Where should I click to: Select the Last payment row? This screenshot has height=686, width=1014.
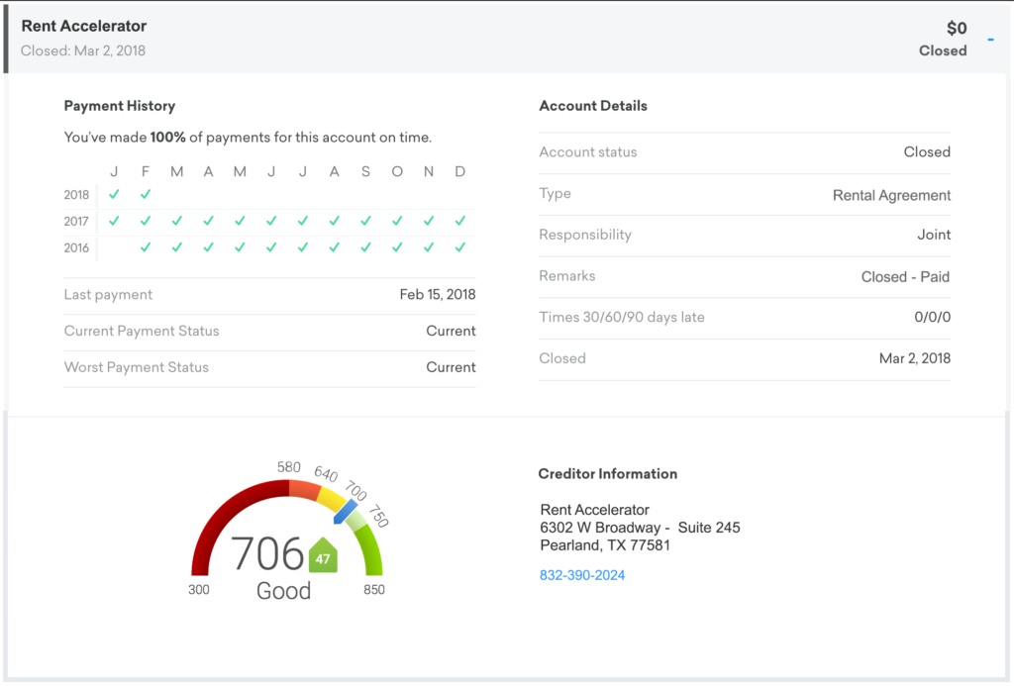click(x=269, y=295)
